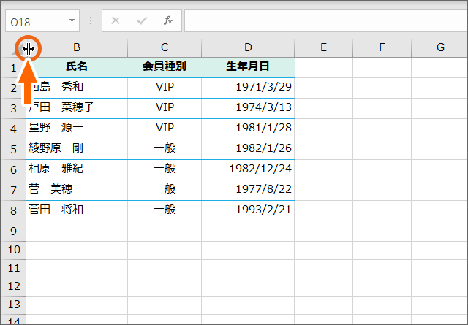The height and width of the screenshot is (325, 468).
Task: Select column E header
Action: 323,47
